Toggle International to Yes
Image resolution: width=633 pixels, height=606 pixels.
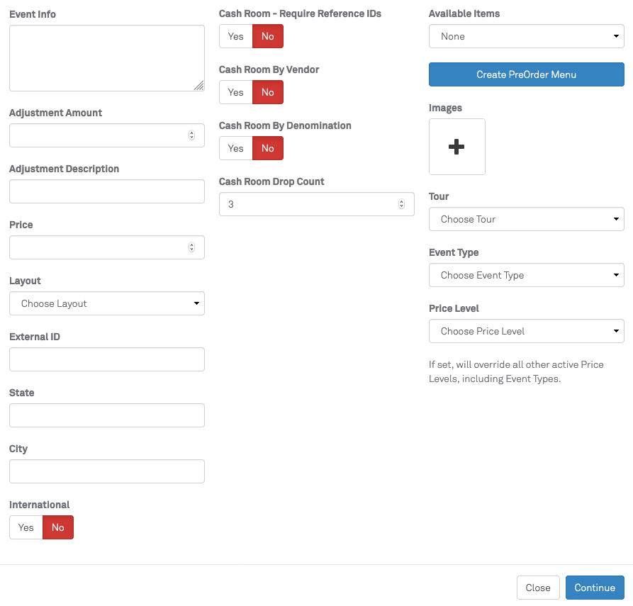(26, 527)
